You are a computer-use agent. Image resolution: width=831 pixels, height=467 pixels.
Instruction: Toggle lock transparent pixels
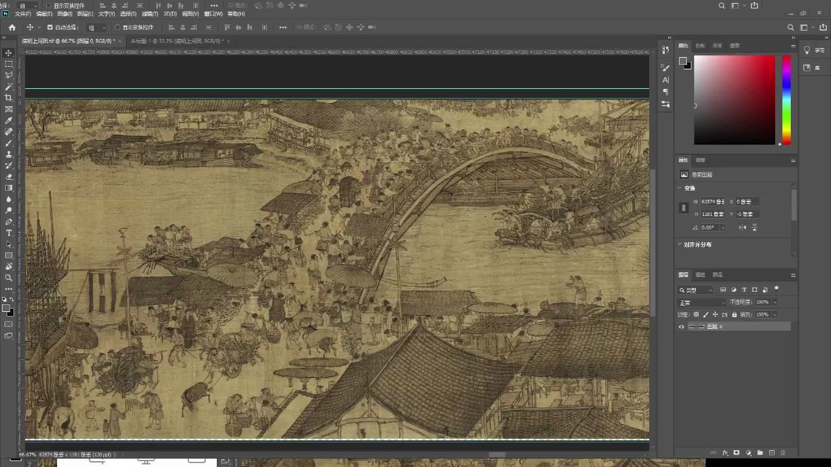(x=696, y=315)
